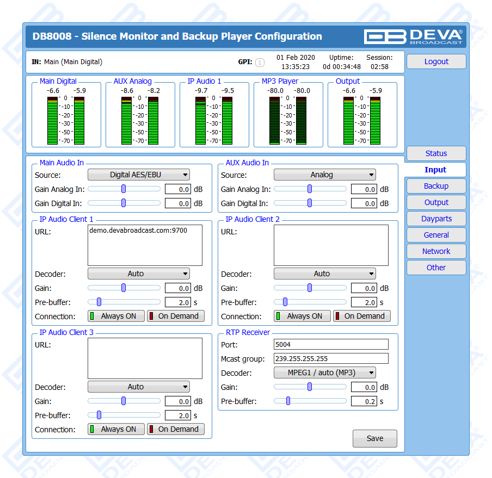Image resolution: width=492 pixels, height=478 pixels.
Task: Set IP Audio Client 1 to On Demand
Action: tap(176, 316)
